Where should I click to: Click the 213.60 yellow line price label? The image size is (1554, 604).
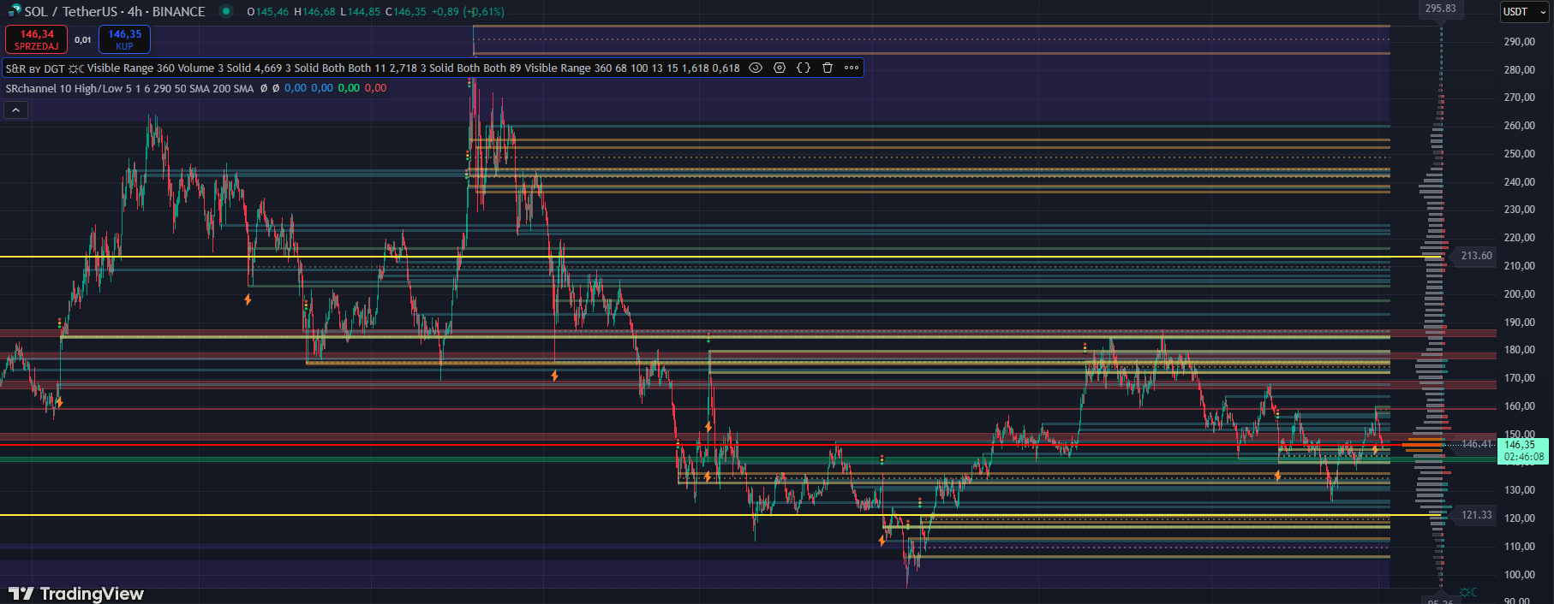[1475, 256]
